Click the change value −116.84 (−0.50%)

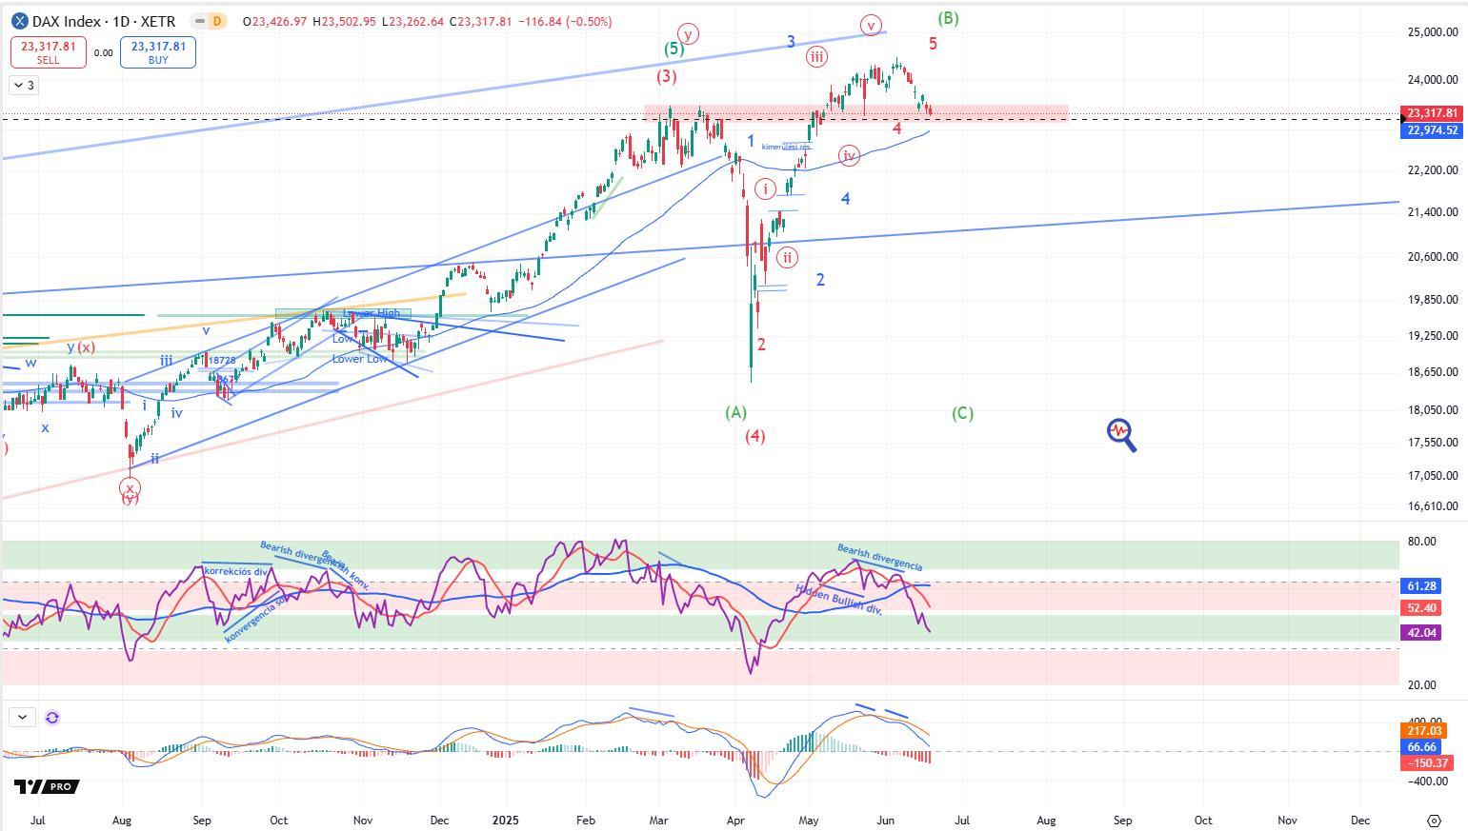point(564,21)
